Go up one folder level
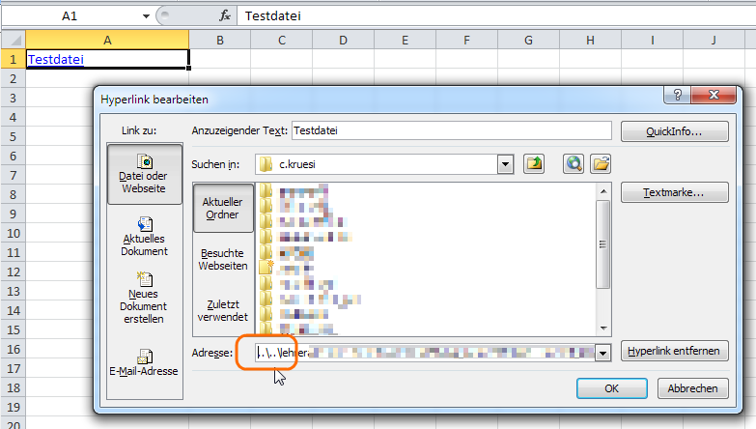The width and height of the screenshot is (756, 429). [534, 163]
